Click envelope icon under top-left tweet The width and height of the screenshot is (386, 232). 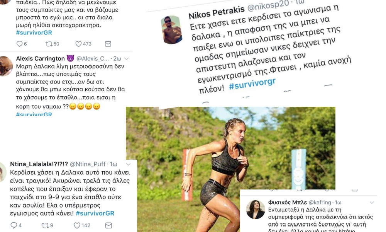108,44
